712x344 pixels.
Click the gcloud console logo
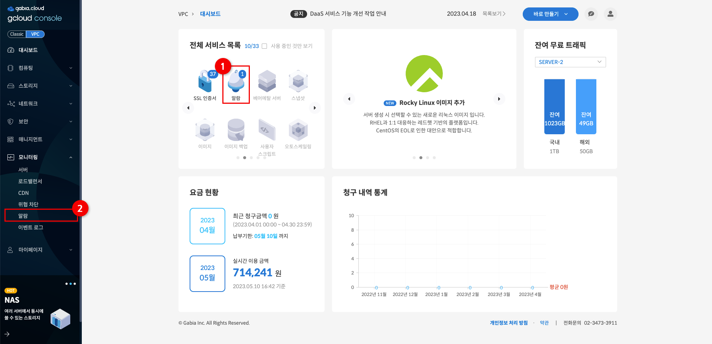tap(35, 14)
